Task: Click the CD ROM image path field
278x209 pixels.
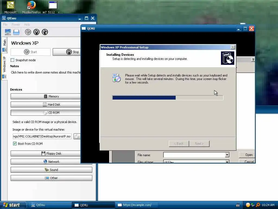Action: tap(42, 136)
